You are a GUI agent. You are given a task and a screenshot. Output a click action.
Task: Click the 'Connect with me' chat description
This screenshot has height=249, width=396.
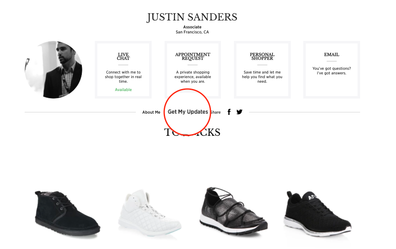(x=123, y=77)
